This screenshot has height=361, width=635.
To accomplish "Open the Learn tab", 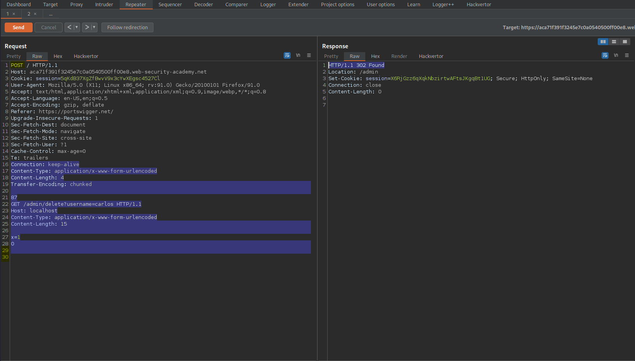I will tap(413, 5).
